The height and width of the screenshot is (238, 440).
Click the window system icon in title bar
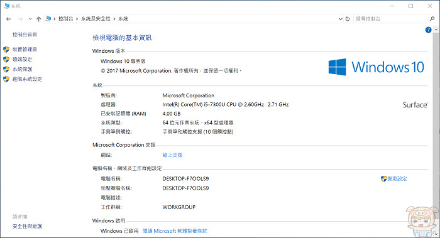tap(7, 6)
